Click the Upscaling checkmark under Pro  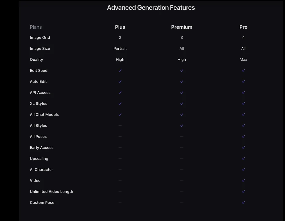[x=243, y=159]
